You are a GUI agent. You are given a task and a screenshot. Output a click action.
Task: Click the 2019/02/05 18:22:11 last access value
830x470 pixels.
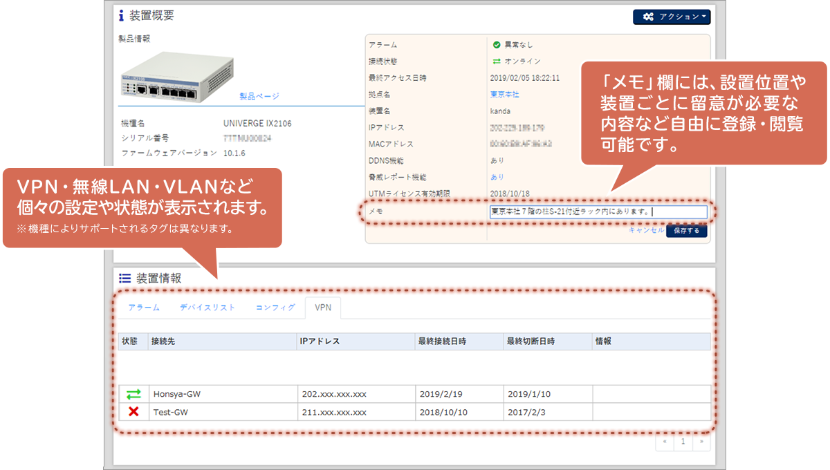point(525,77)
